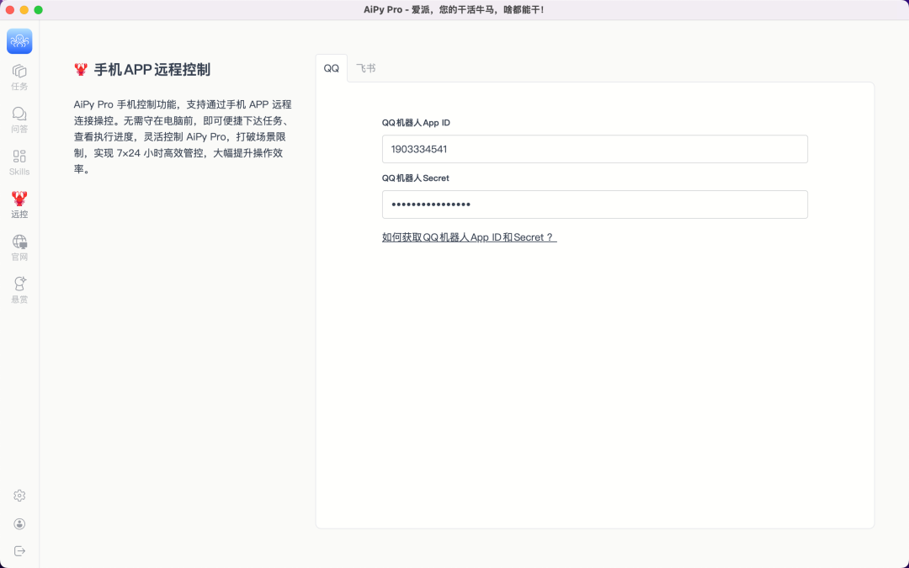Open the settings gear icon
909x568 pixels.
pyautogui.click(x=19, y=496)
